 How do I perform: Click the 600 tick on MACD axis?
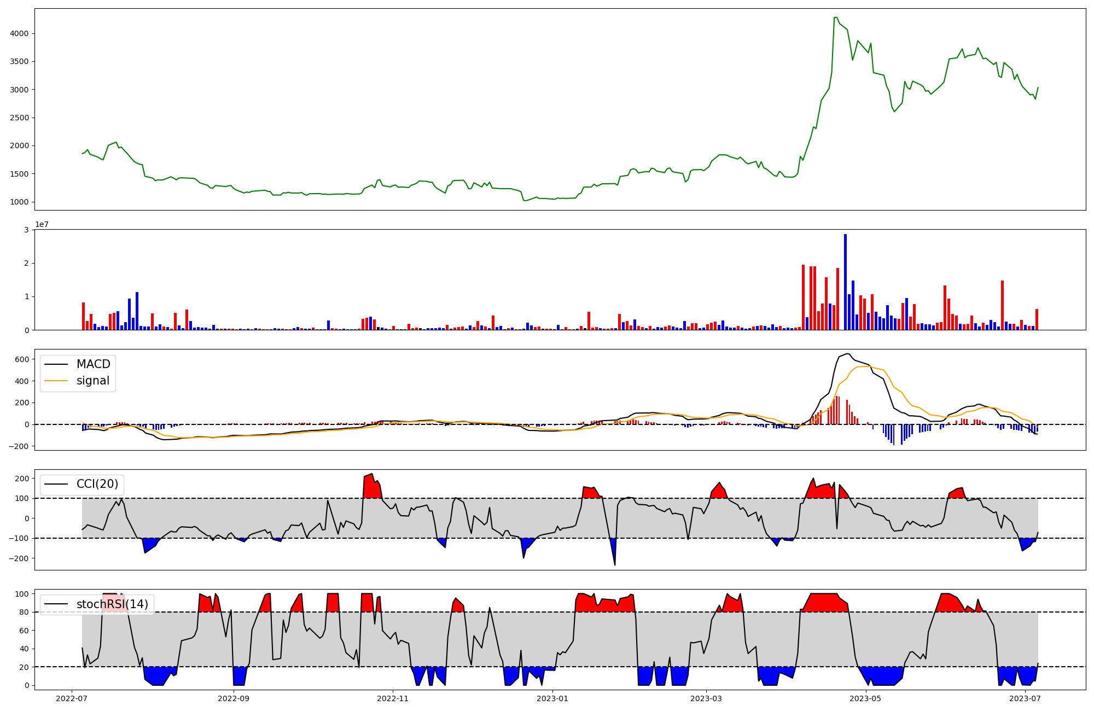pos(22,359)
